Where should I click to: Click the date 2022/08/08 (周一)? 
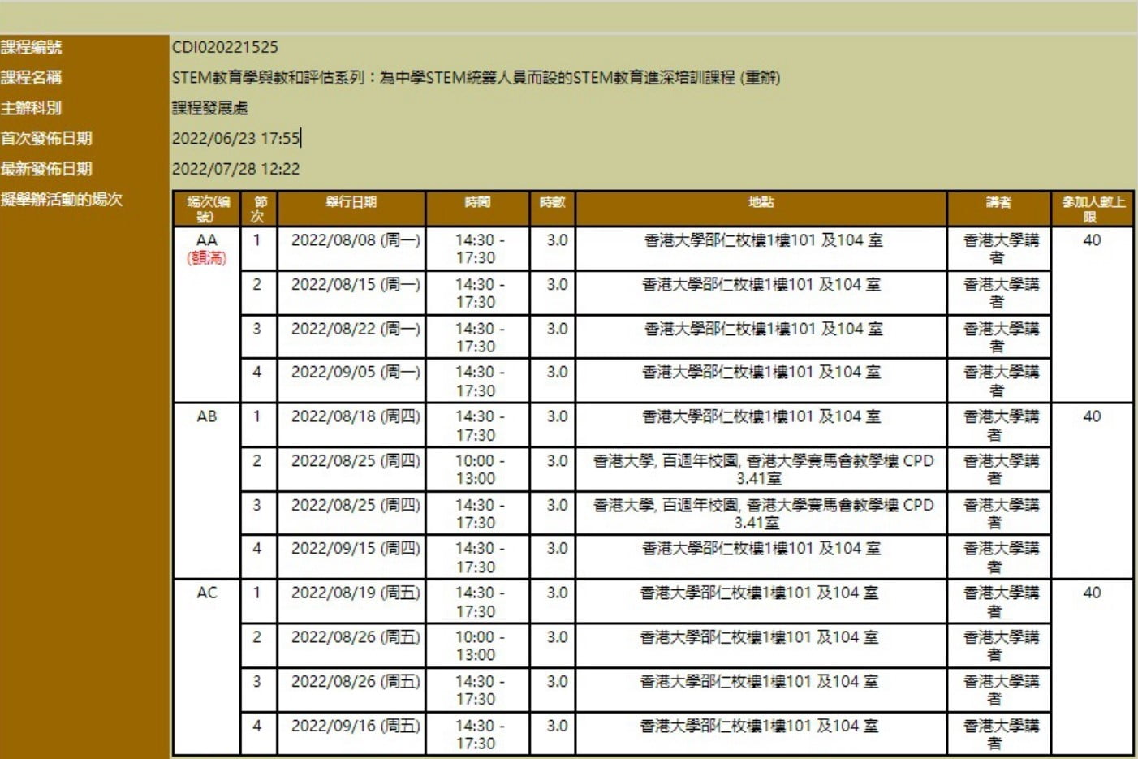(x=355, y=240)
